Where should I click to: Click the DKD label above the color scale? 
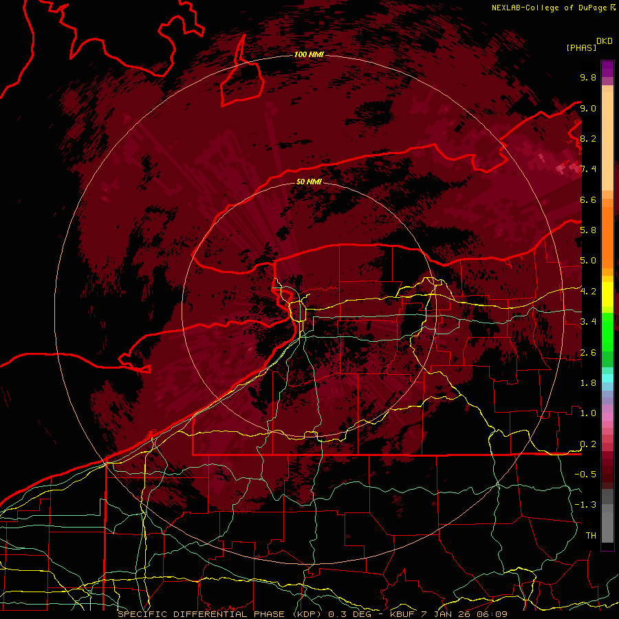pyautogui.click(x=605, y=41)
